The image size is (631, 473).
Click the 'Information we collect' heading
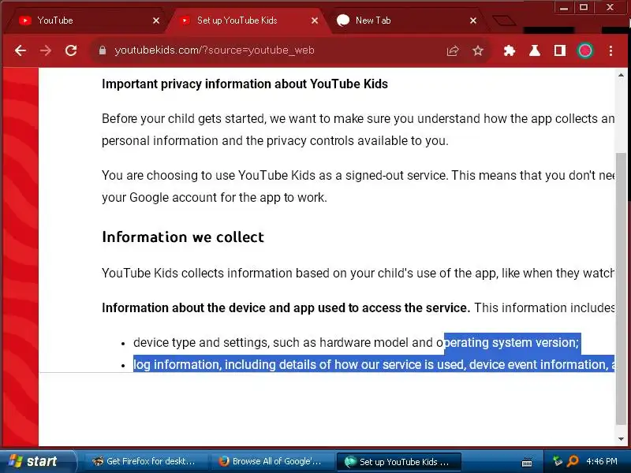pos(183,237)
